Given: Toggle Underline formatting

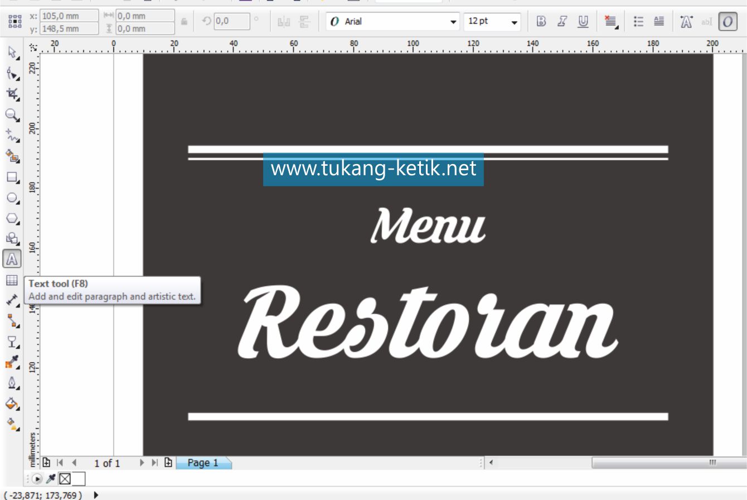Looking at the screenshot, I should point(583,22).
